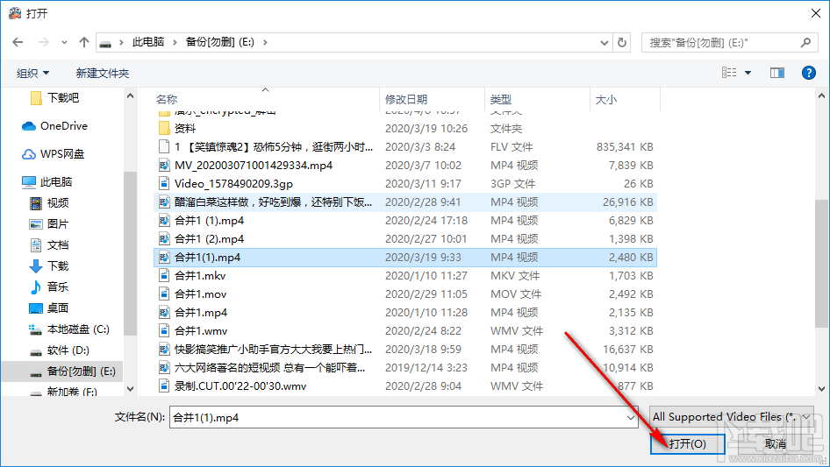Click sidebar scrollbar up arrow
Viewport: 830px width, 467px height.
(x=130, y=96)
